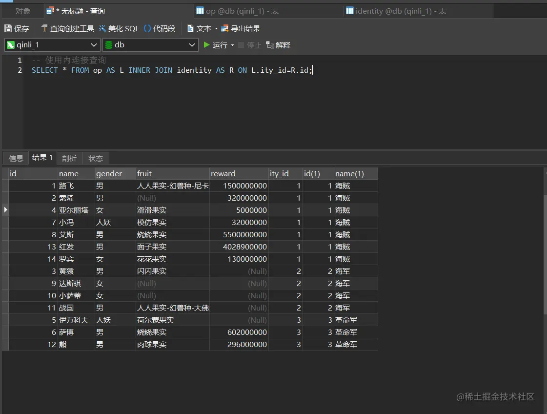Click the cell 艾斯
This screenshot has width=547, height=414.
click(77, 234)
